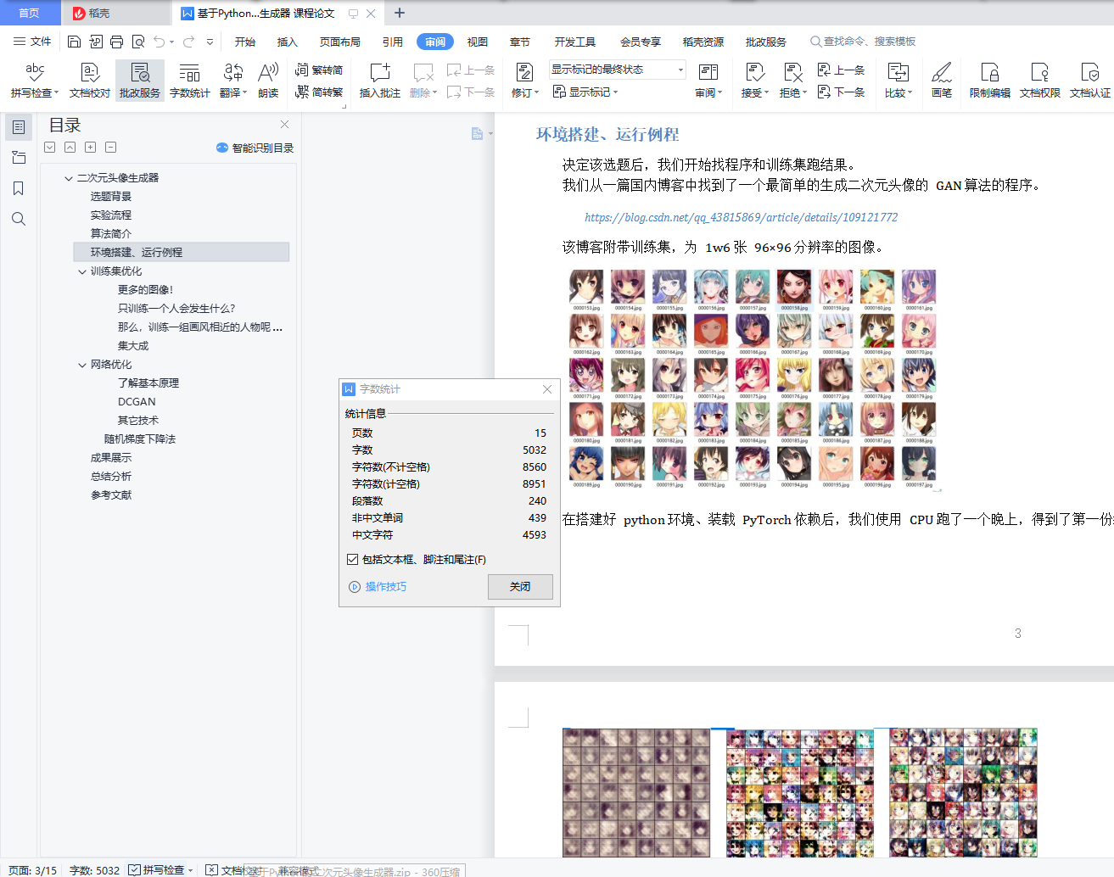Jump to 随机梯度下降法 in the outline
1114x877 pixels.
[140, 439]
